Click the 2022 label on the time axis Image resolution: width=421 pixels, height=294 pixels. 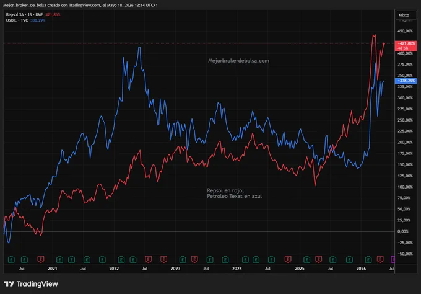pos(114,269)
